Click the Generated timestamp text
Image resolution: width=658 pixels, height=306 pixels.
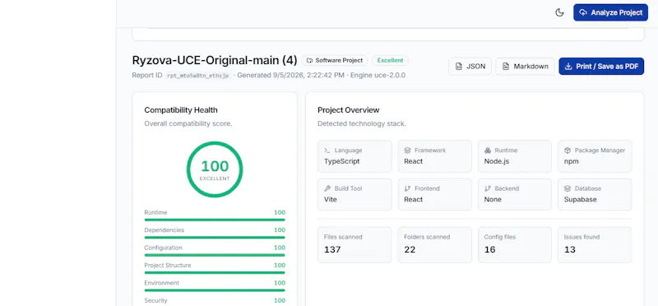[291, 76]
